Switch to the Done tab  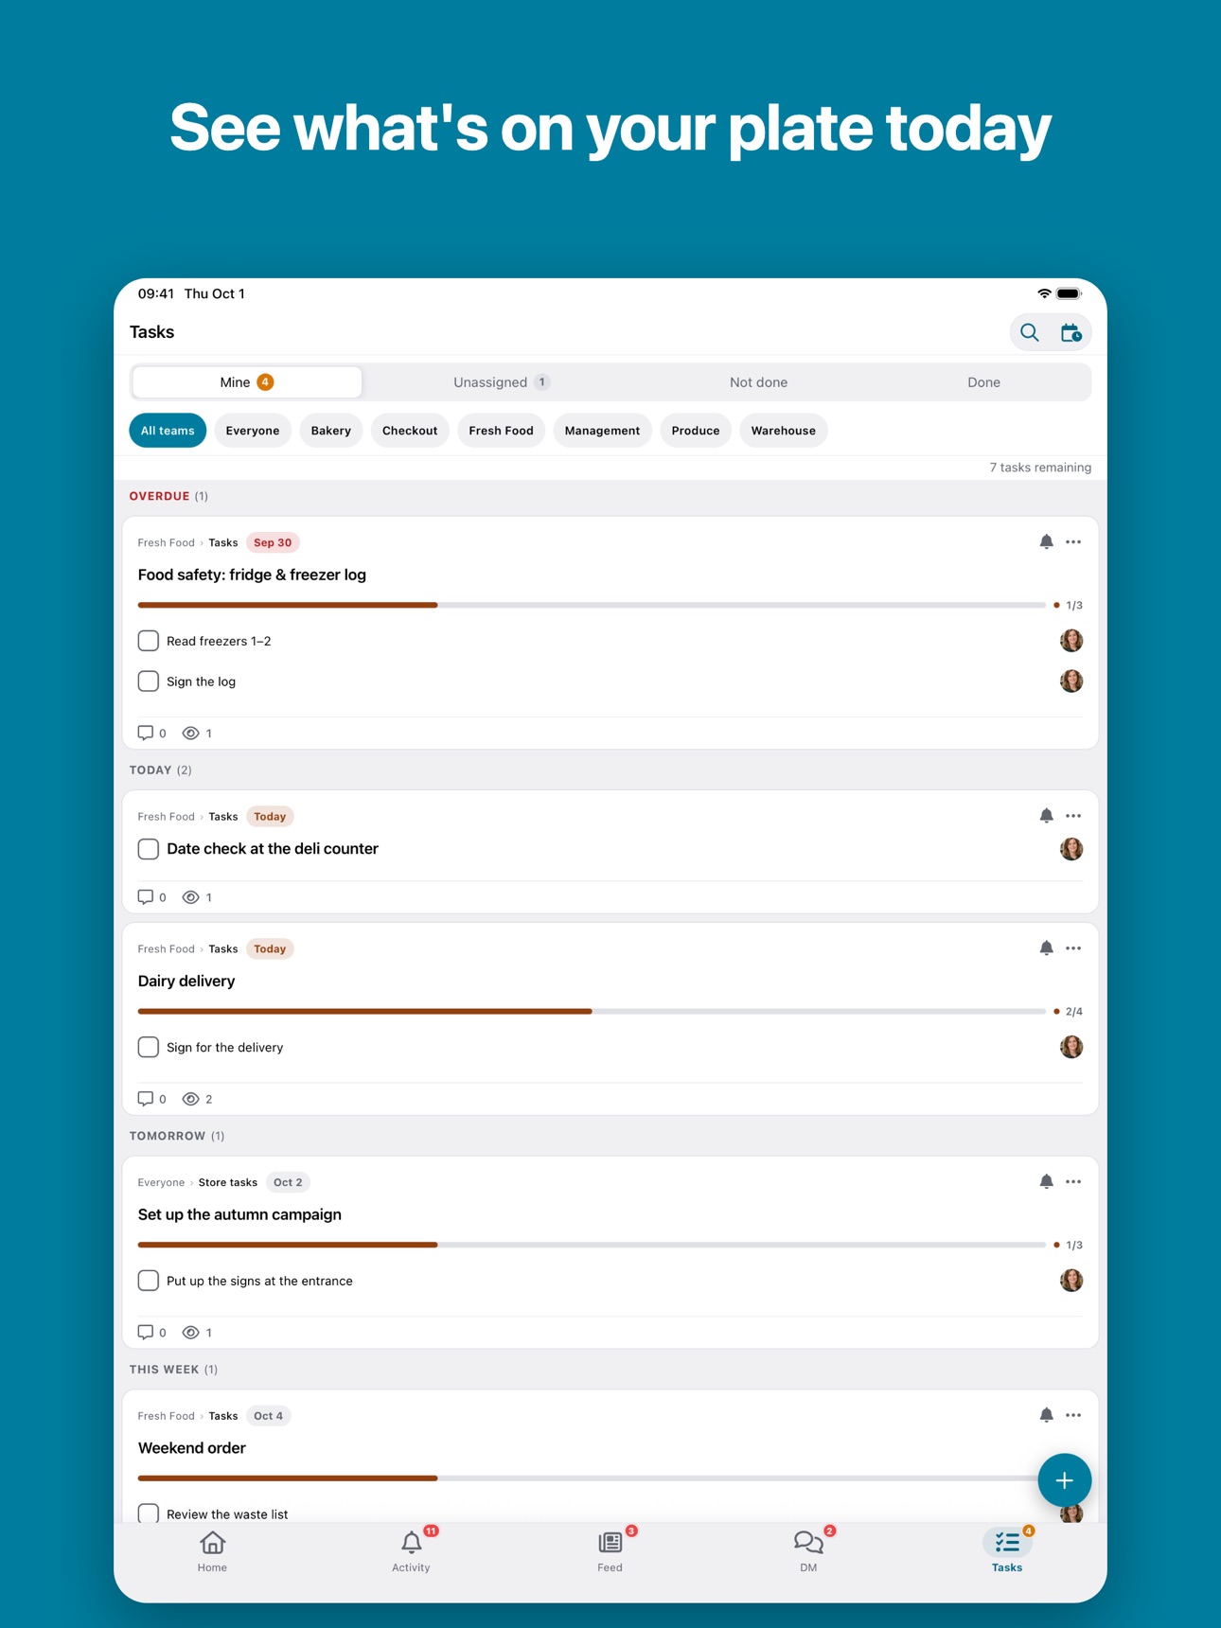pos(983,382)
